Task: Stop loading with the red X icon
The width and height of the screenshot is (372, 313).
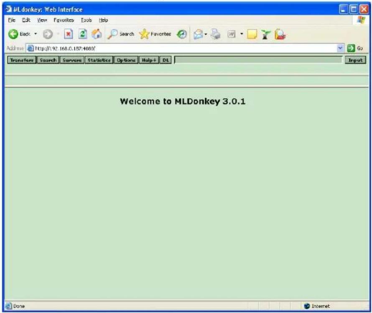Action: click(x=68, y=34)
